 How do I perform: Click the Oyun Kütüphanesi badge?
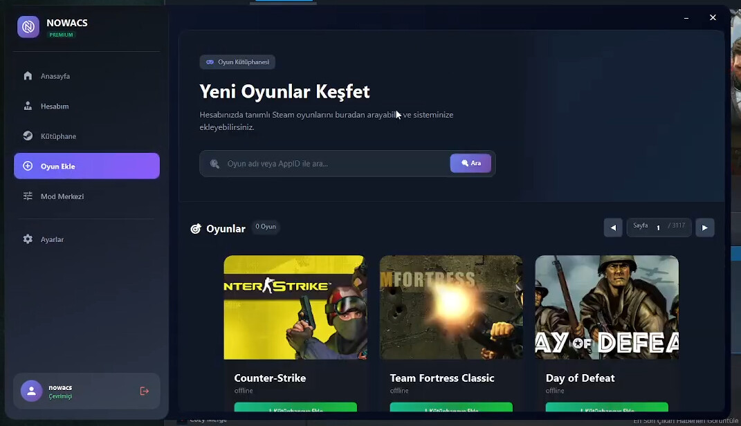(x=237, y=62)
